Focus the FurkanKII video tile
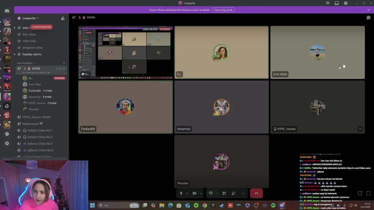The height and width of the screenshot is (210, 374). (x=126, y=107)
